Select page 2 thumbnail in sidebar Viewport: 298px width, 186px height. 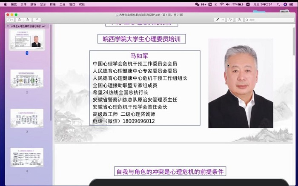point(27,79)
